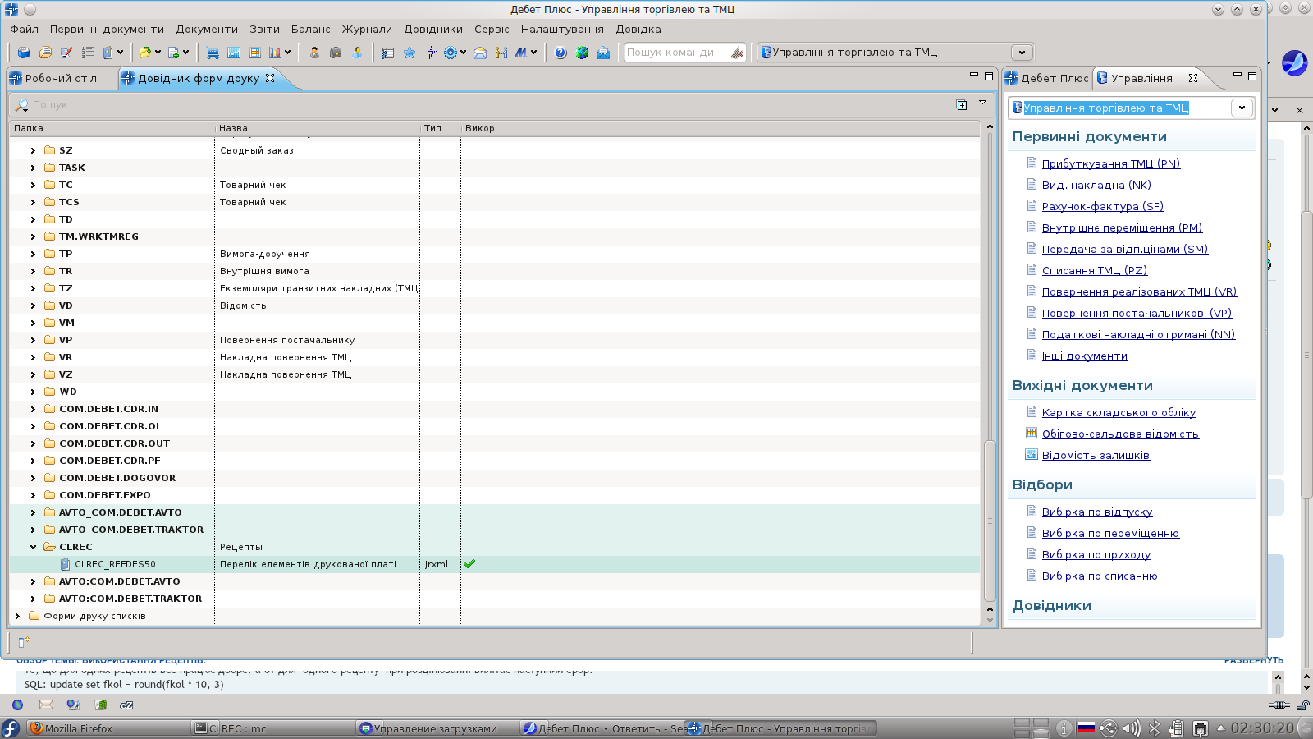The width and height of the screenshot is (1313, 739).
Task: Click the new item icon in bottom status bar
Action: point(24,642)
